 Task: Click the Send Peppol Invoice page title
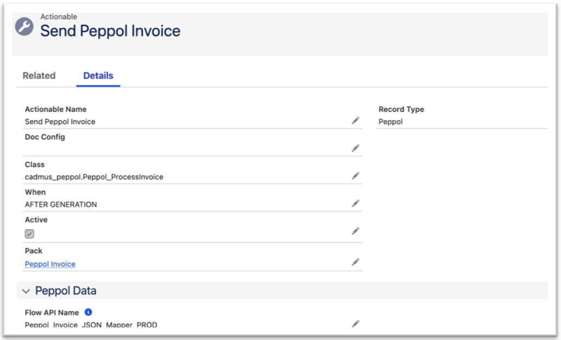110,31
